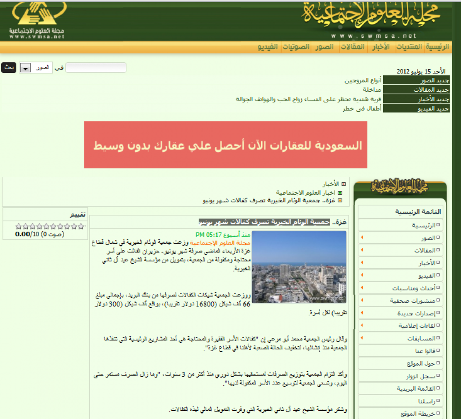Open the الرئيسية tab in the top navigation bar

[x=437, y=47]
